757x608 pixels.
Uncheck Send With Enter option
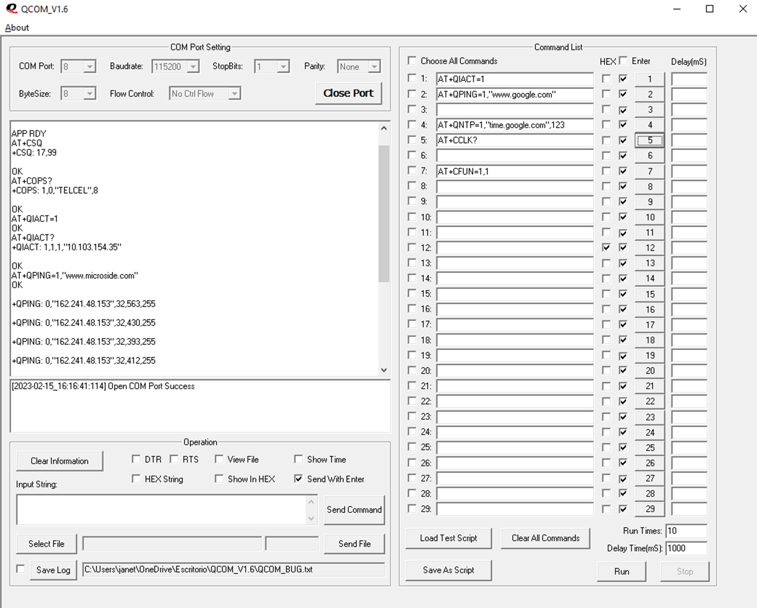click(x=299, y=479)
